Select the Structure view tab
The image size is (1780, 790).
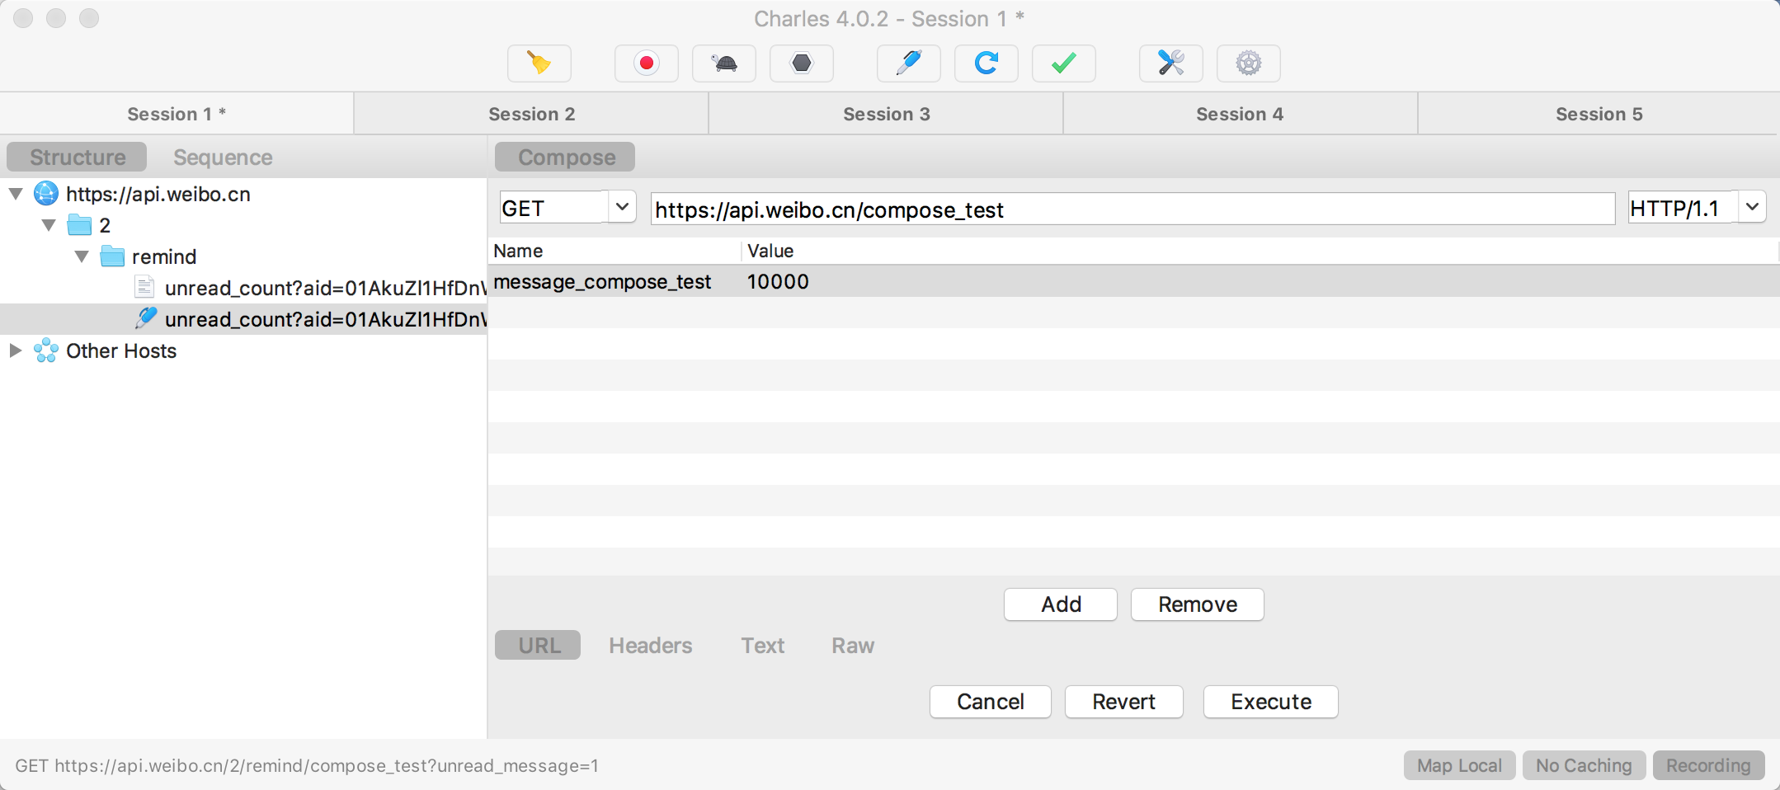(77, 157)
